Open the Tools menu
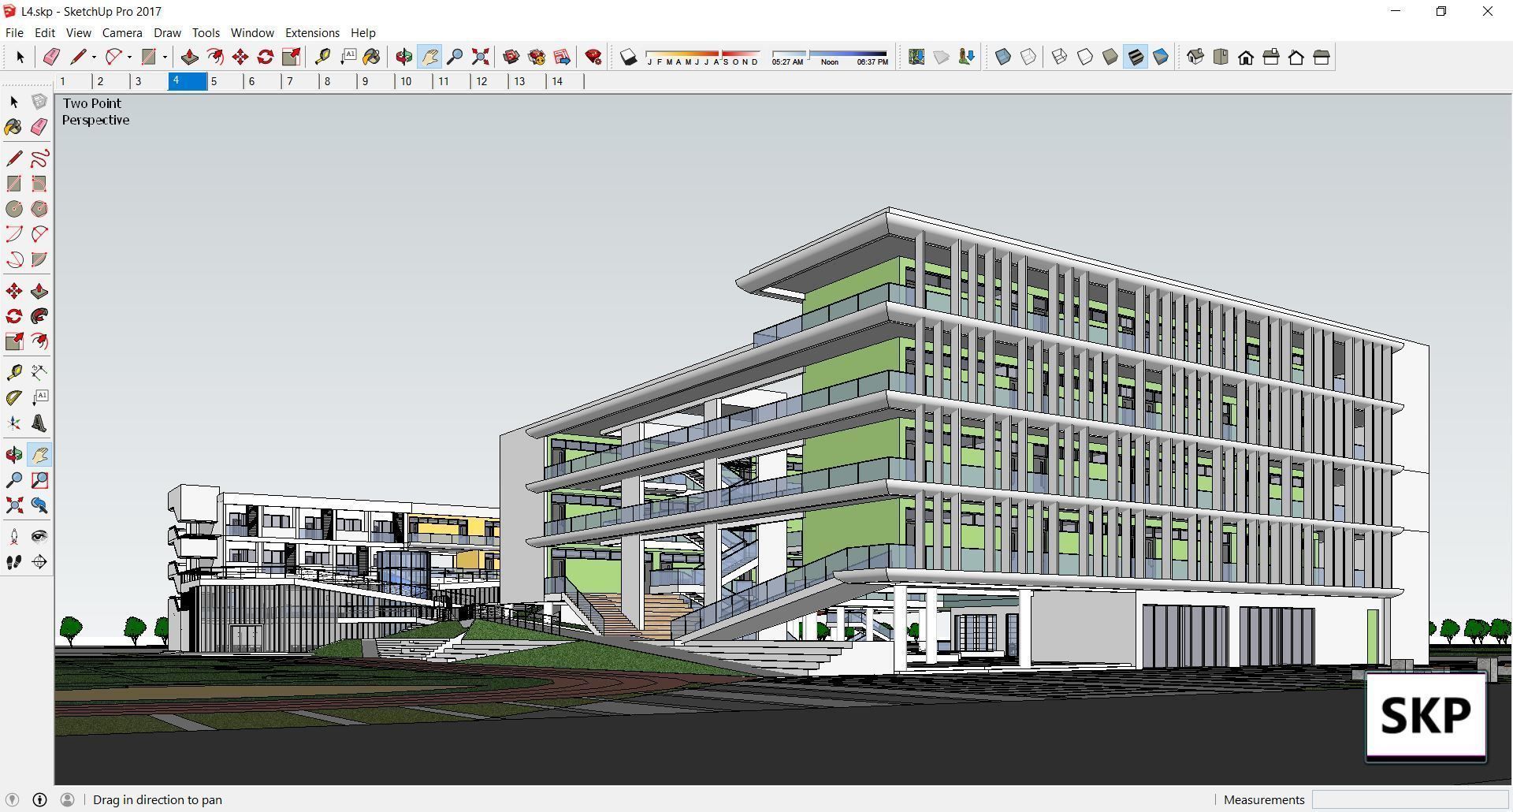Screen dimensions: 1513x812 [206, 32]
